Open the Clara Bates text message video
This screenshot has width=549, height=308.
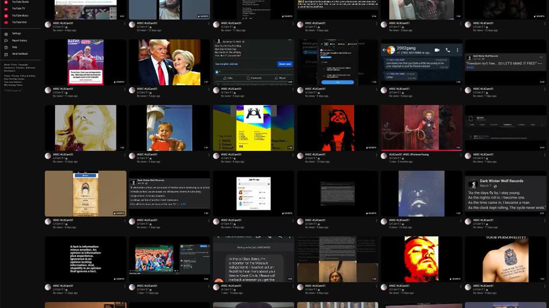coord(253,259)
